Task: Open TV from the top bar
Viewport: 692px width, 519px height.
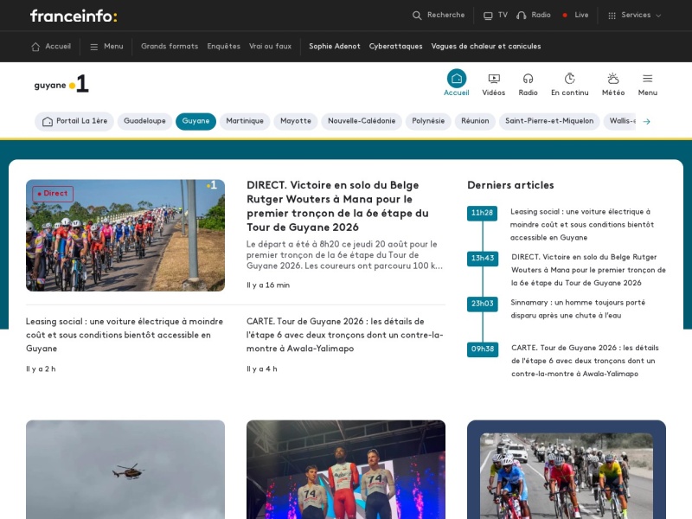Action: [495, 16]
